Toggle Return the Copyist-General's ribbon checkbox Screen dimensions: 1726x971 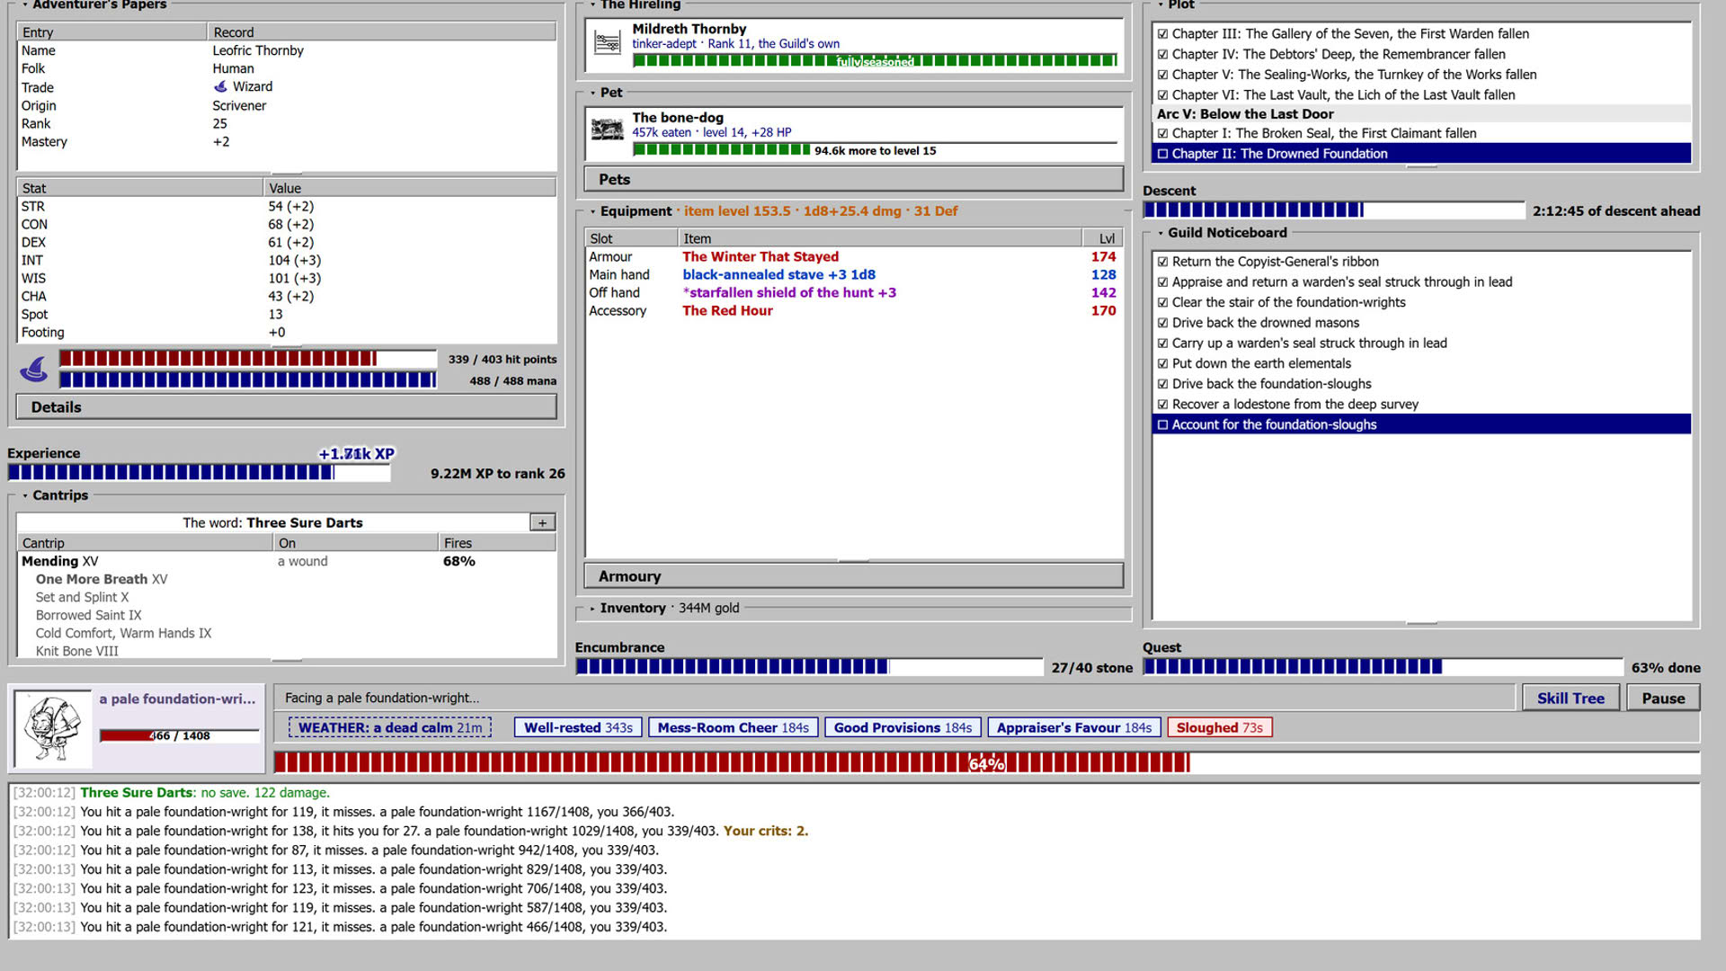(1162, 262)
